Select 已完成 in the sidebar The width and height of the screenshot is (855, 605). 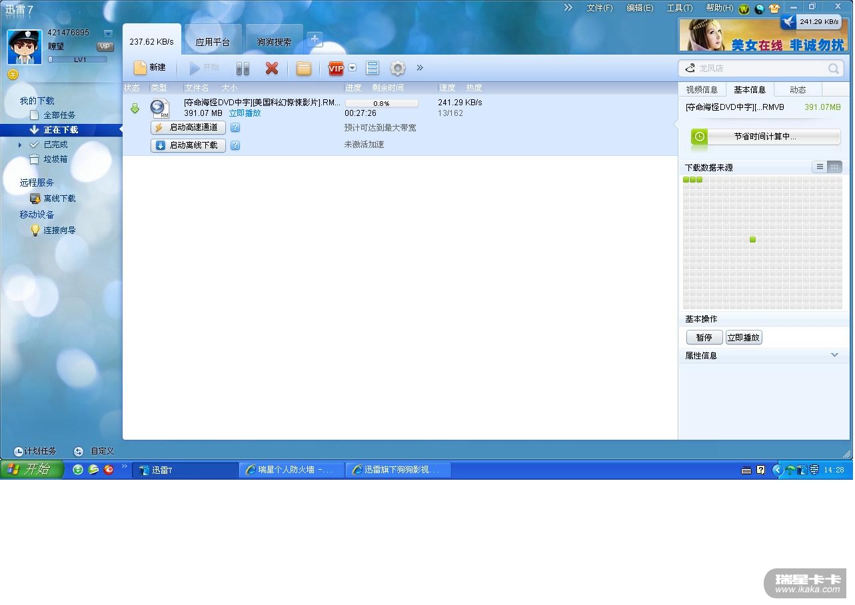coord(55,145)
